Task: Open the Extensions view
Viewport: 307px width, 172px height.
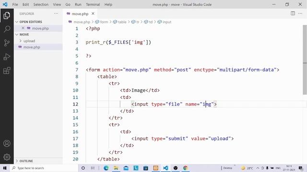Action: 7,71
